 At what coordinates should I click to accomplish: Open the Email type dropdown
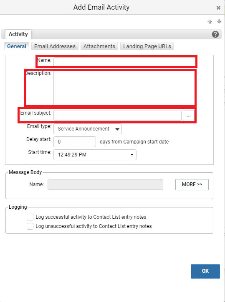click(88, 129)
